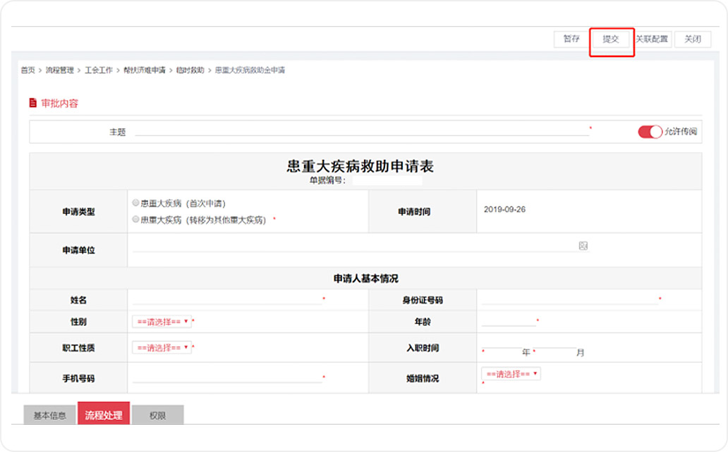The height and width of the screenshot is (452, 728).
Task: Click the 主题 text field
Action: pyautogui.click(x=360, y=130)
